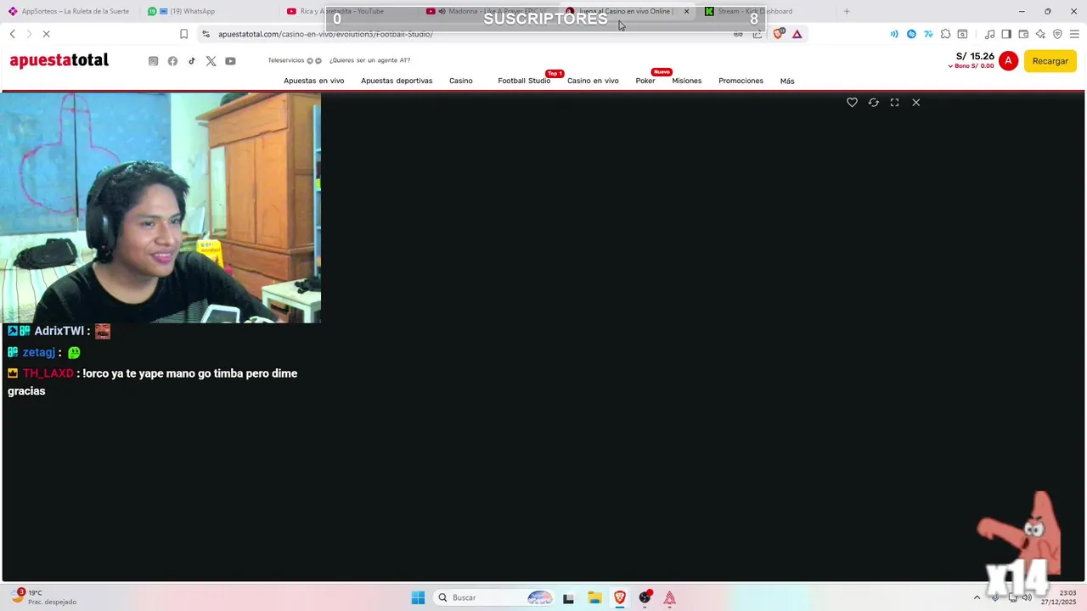Image resolution: width=1087 pixels, height=611 pixels.
Task: Reload the game with the refresh icon
Action: coord(873,103)
